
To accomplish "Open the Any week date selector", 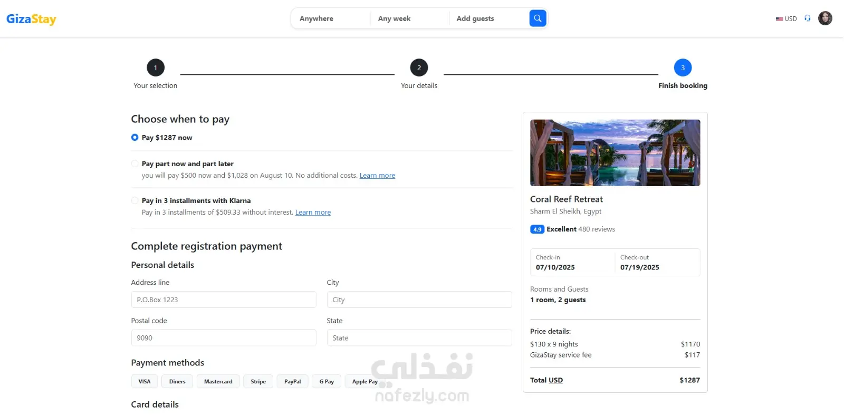I will [409, 18].
